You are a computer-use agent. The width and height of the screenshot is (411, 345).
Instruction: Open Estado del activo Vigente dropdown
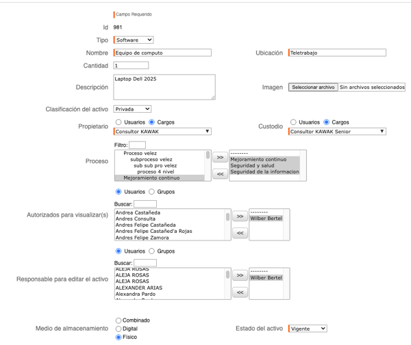(308, 329)
